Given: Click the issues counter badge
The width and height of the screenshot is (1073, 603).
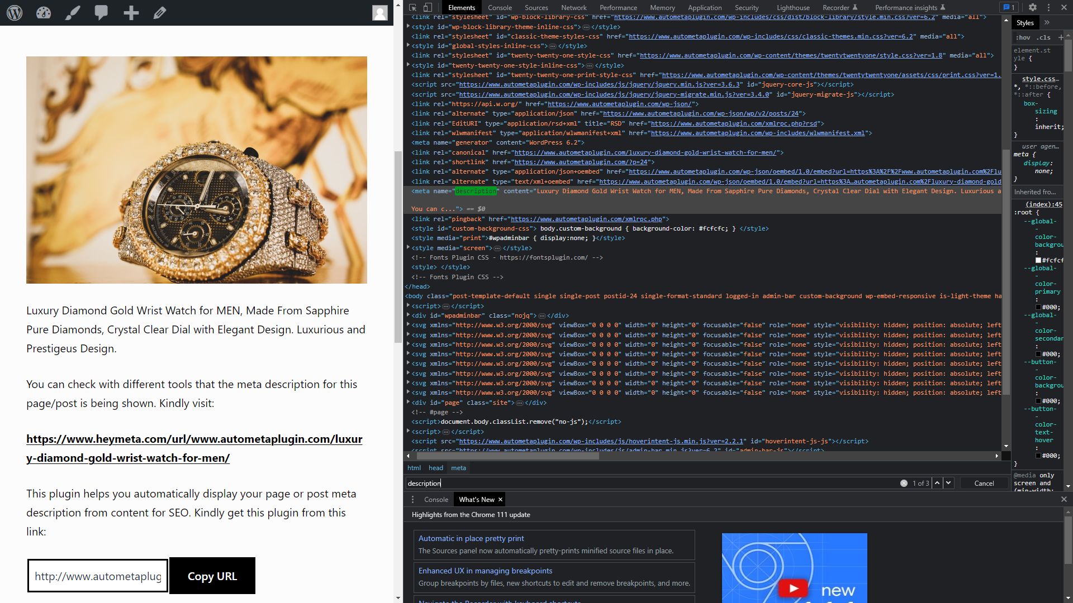Looking at the screenshot, I should coord(1009,7).
